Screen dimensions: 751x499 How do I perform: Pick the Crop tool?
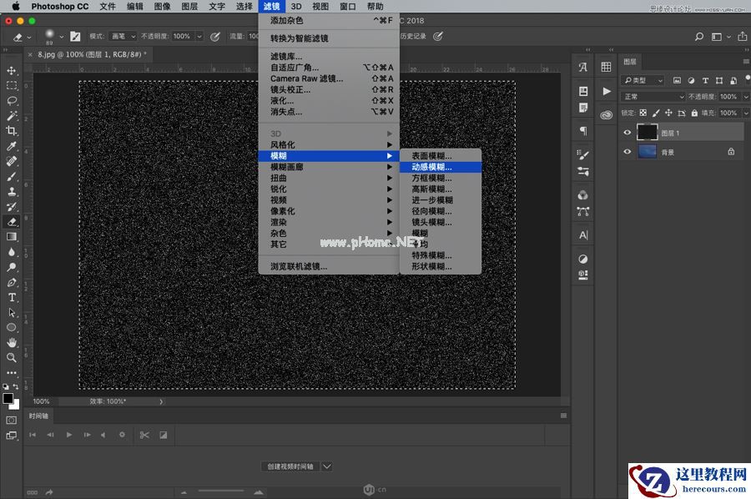pyautogui.click(x=12, y=131)
